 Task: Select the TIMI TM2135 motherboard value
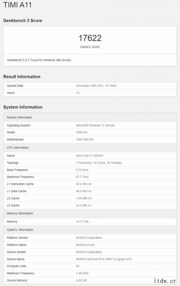tap(85, 140)
